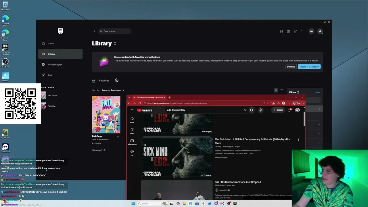Add a new collection with plus icon
368x207 pixels.
point(117,80)
